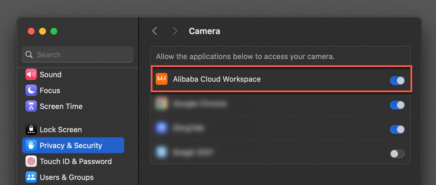
Task: Click the Screen Time hourglass icon
Action: [x=31, y=106]
